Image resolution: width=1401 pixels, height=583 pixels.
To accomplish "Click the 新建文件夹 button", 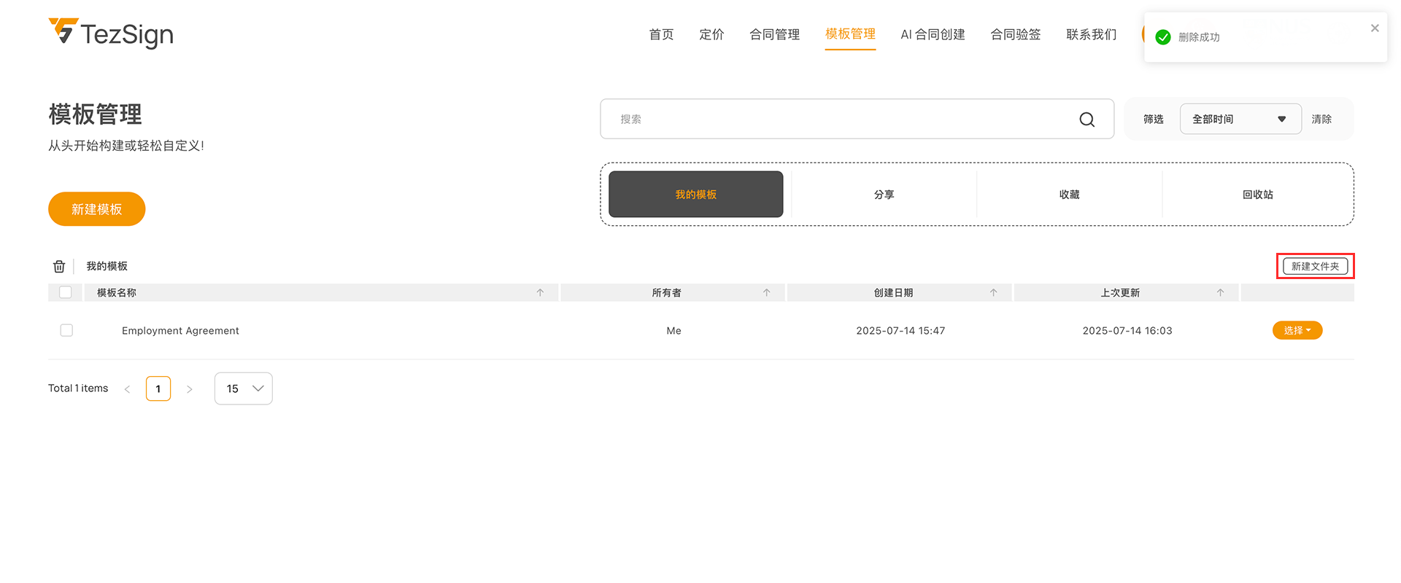I will tap(1315, 267).
